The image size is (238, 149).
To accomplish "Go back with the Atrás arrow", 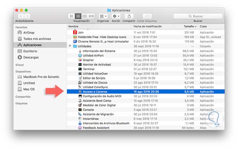I will (x=21, y=16).
